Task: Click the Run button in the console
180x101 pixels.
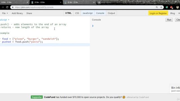Action: tap(169, 20)
